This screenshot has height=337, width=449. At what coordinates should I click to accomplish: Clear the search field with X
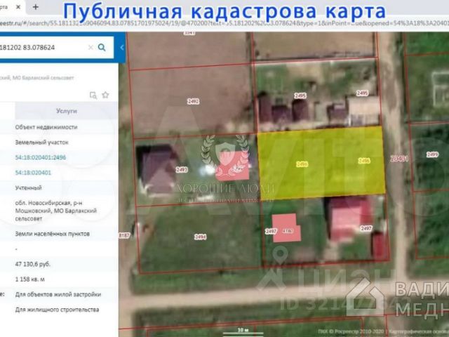coord(91,47)
